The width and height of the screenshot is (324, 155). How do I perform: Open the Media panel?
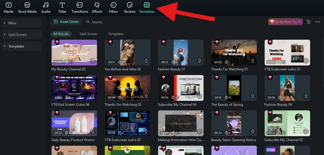(8, 8)
